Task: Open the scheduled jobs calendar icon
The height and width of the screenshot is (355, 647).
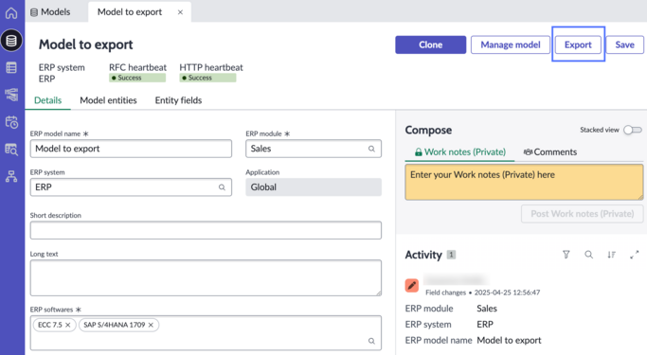Action: coord(11,122)
